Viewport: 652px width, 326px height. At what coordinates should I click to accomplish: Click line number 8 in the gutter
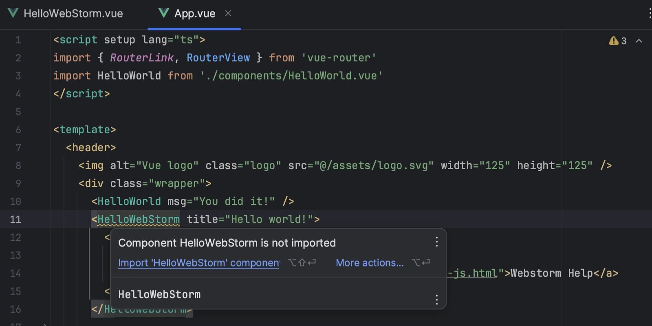tap(18, 165)
